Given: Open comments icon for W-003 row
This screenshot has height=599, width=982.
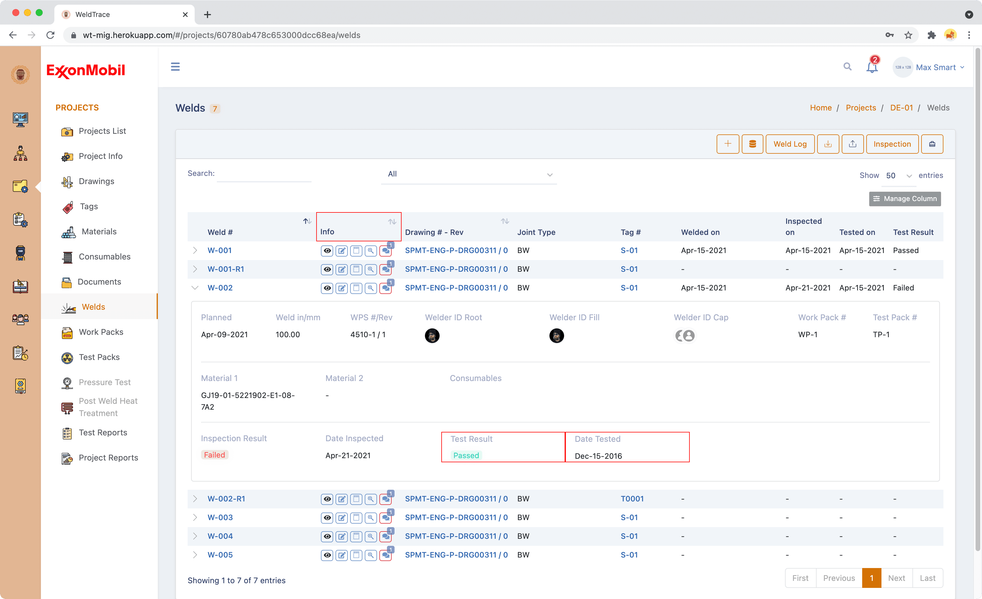Looking at the screenshot, I should point(385,518).
